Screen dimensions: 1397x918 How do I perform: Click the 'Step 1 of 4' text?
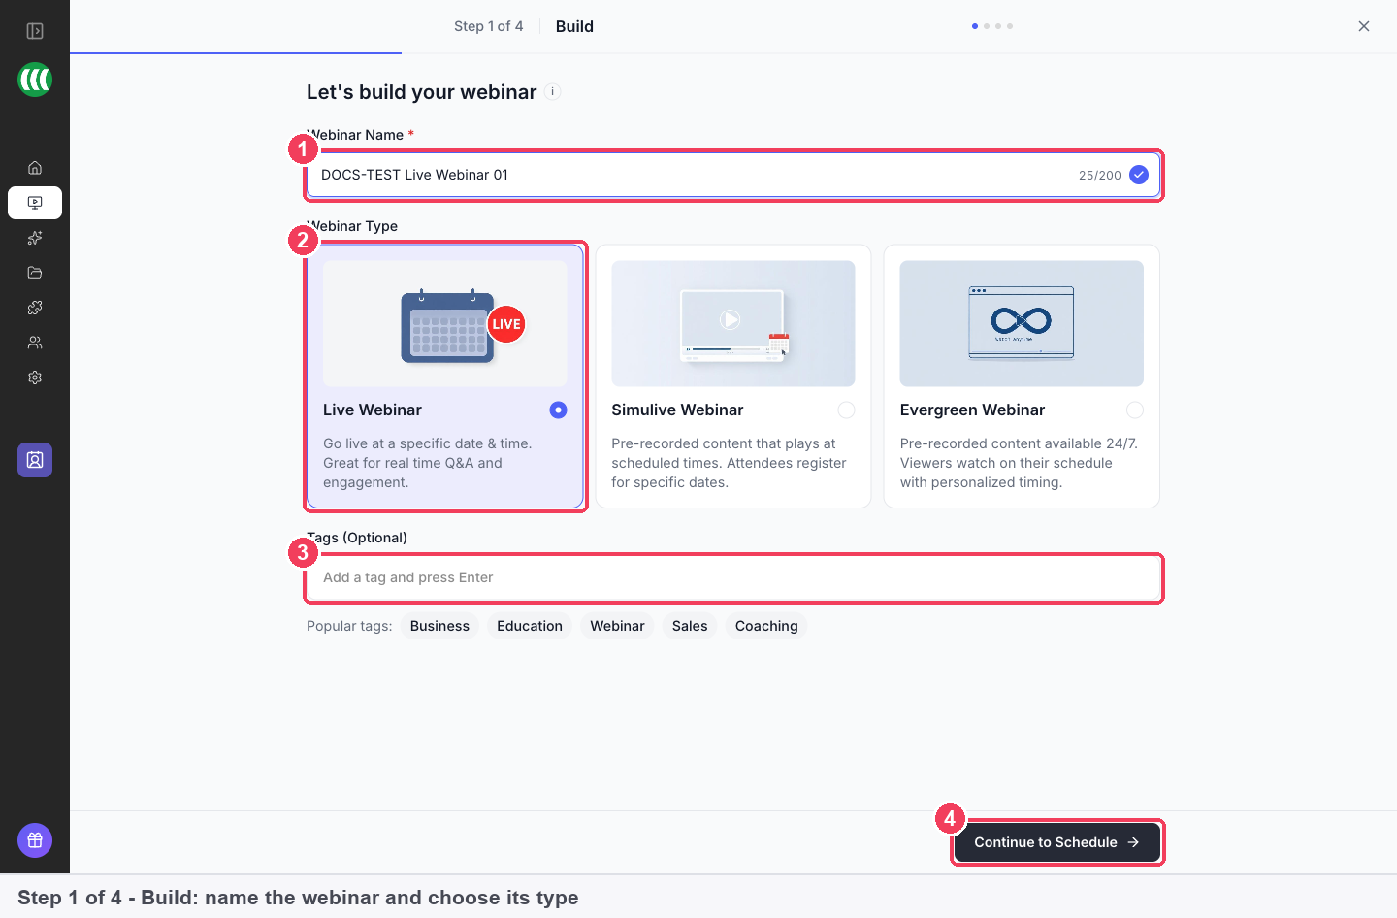click(x=489, y=26)
